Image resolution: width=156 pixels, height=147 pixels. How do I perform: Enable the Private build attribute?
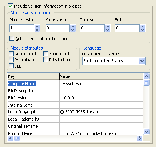[x=46, y=60]
